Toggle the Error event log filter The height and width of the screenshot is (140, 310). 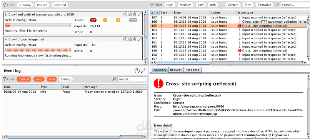[x=39, y=79]
